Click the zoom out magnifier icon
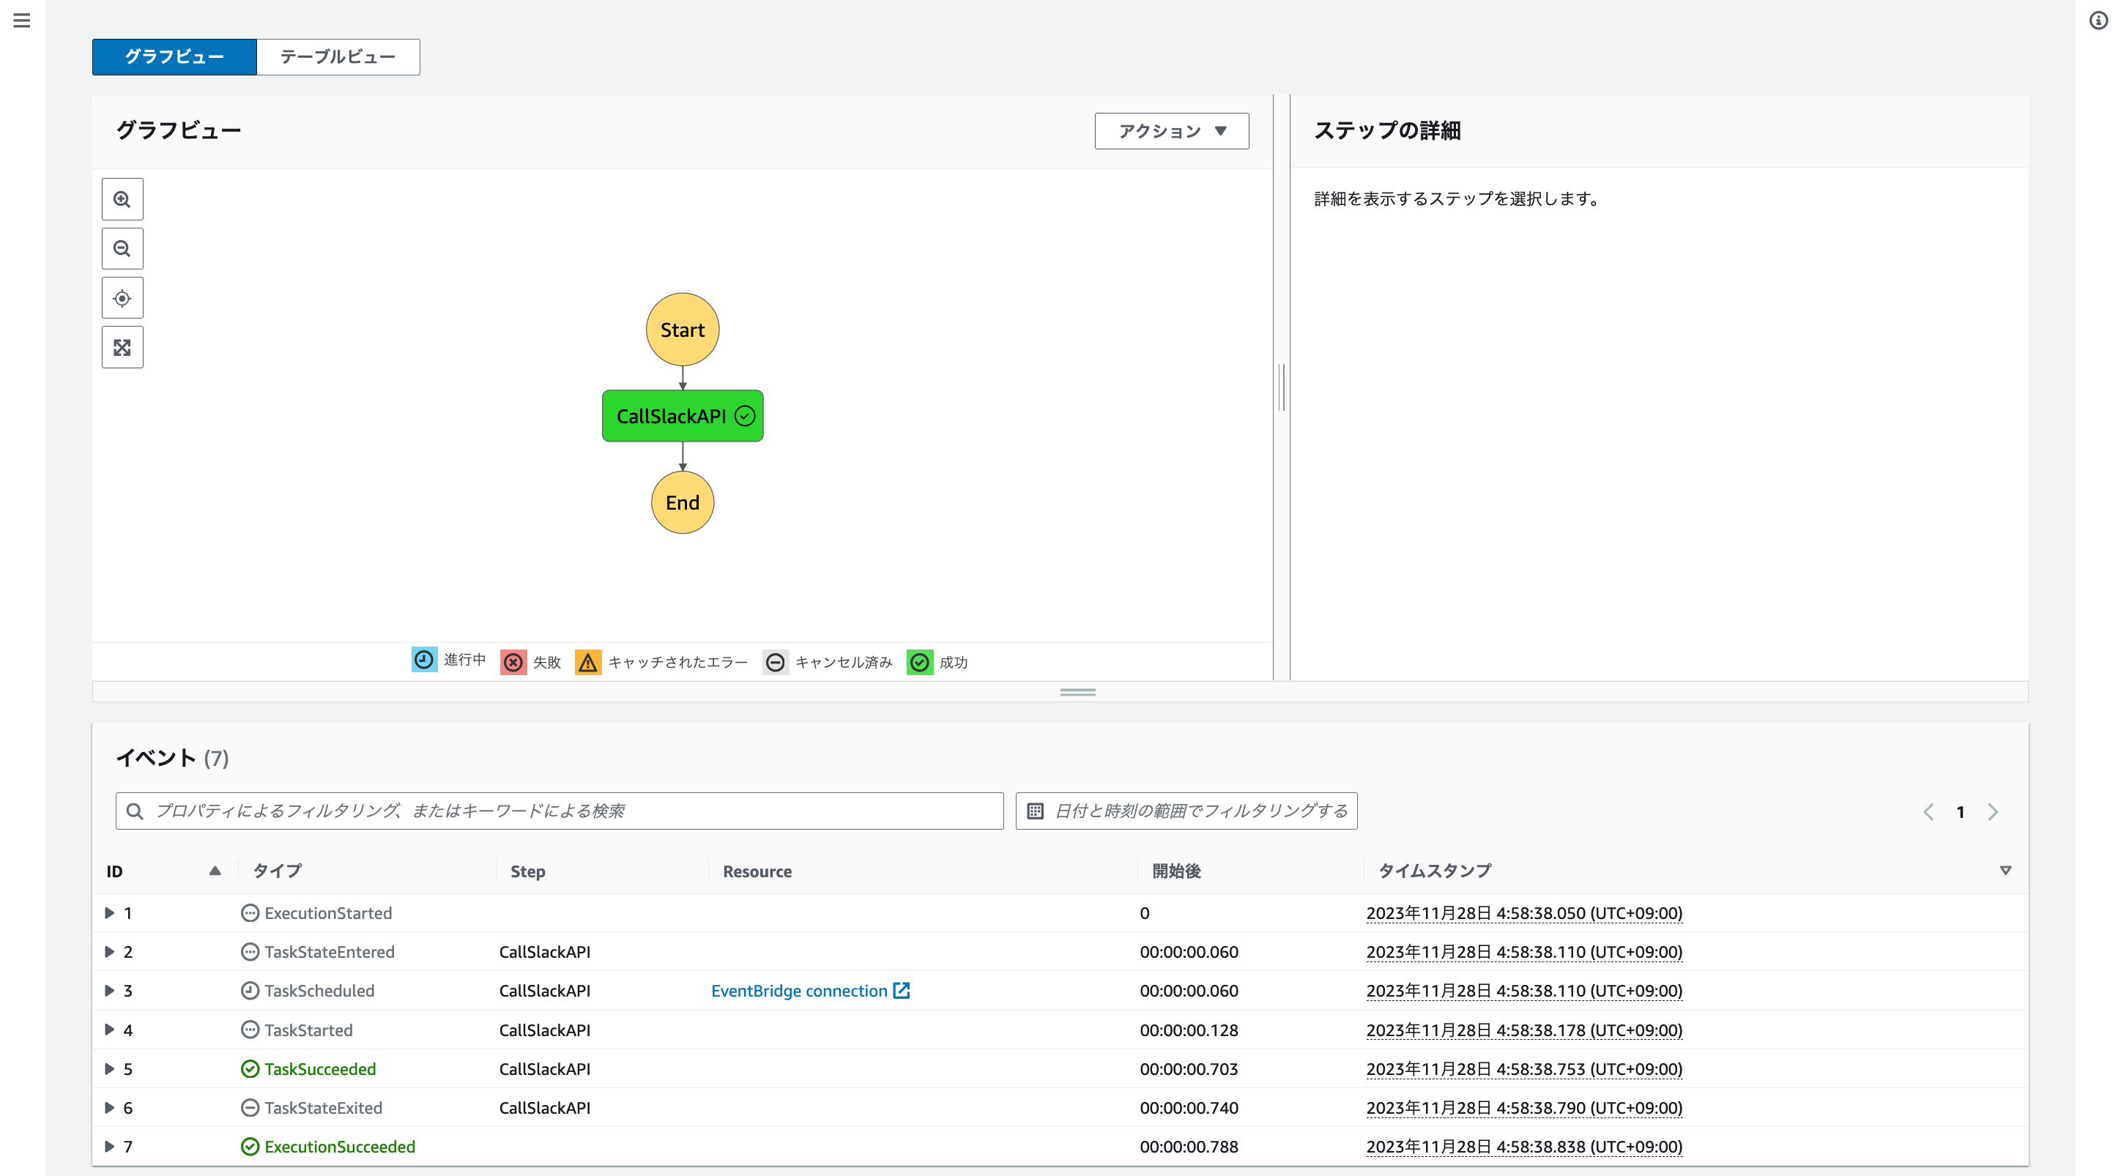The width and height of the screenshot is (2121, 1176). click(x=122, y=248)
